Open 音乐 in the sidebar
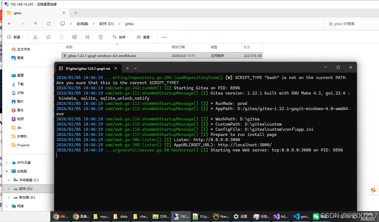Image resolution: width=379 pixels, height=222 pixels. coord(17,110)
